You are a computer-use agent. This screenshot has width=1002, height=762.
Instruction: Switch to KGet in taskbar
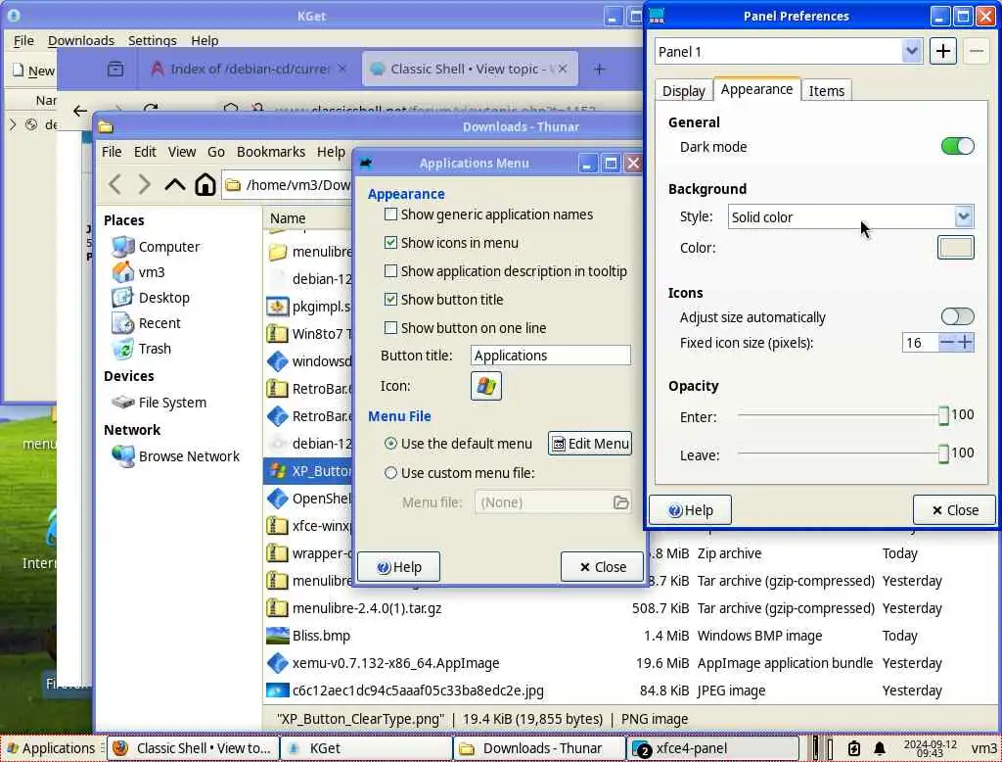[366, 748]
